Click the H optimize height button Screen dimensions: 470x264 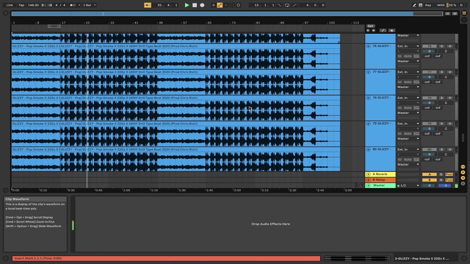[447, 14]
